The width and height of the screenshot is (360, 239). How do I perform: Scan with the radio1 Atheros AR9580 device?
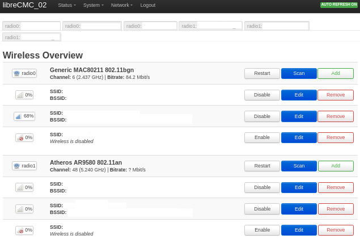coord(299,166)
